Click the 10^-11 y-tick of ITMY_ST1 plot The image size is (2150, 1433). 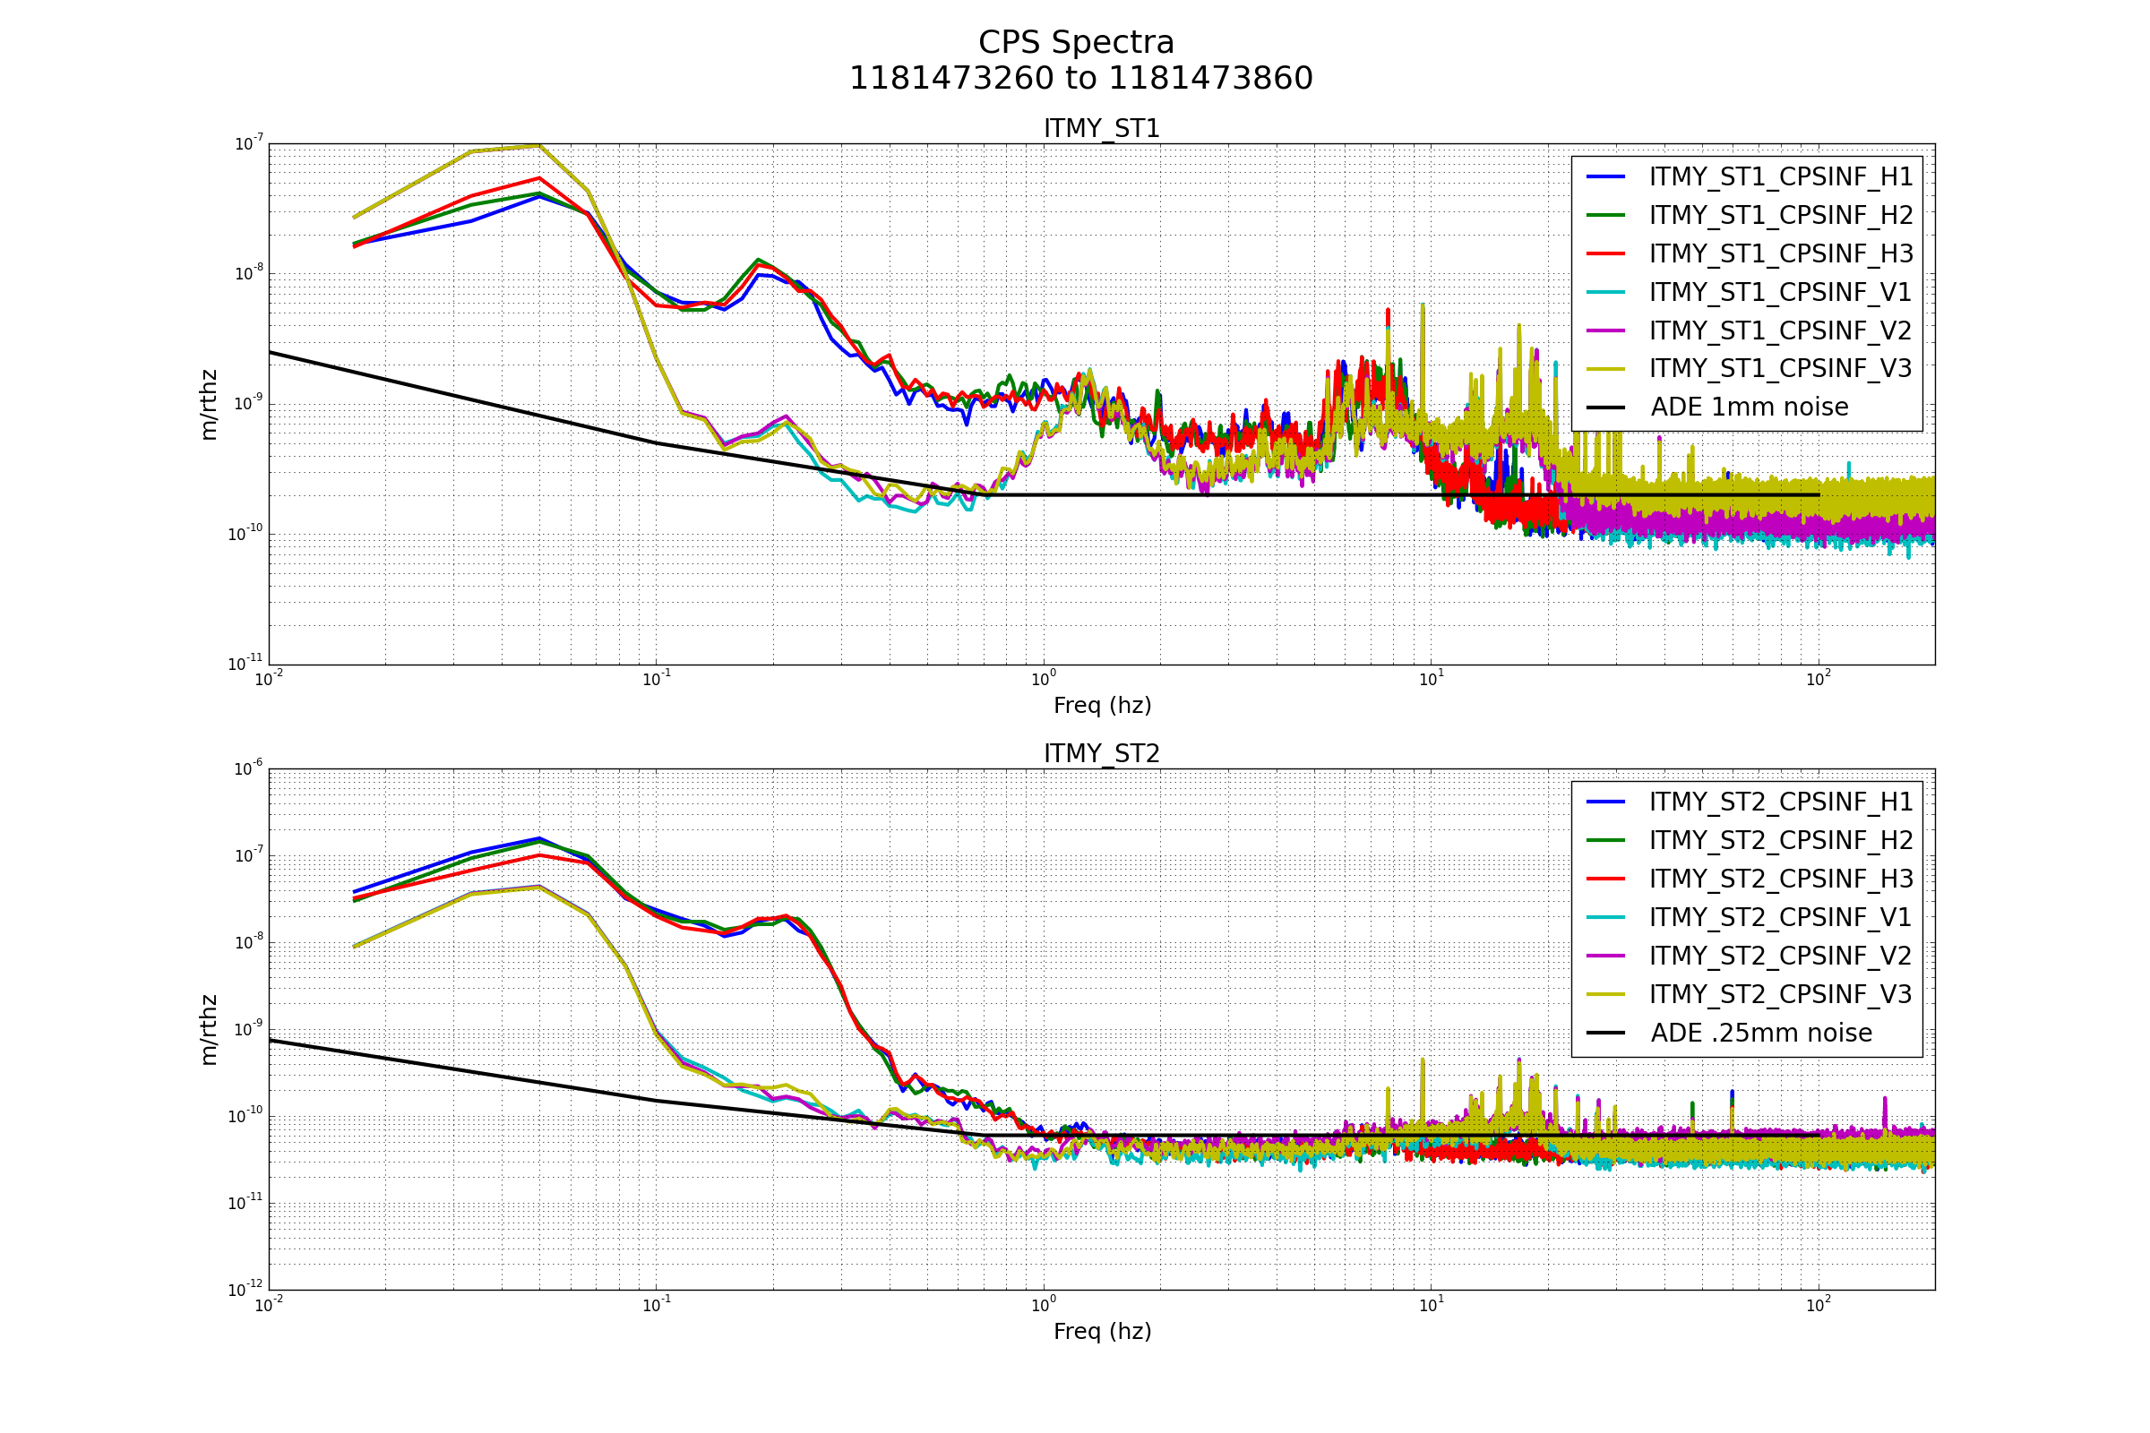pos(245,663)
